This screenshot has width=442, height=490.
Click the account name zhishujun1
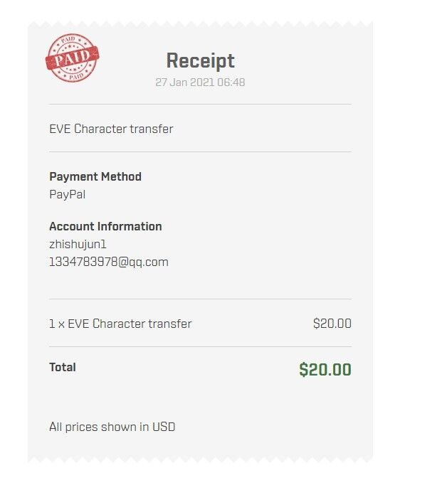click(78, 245)
